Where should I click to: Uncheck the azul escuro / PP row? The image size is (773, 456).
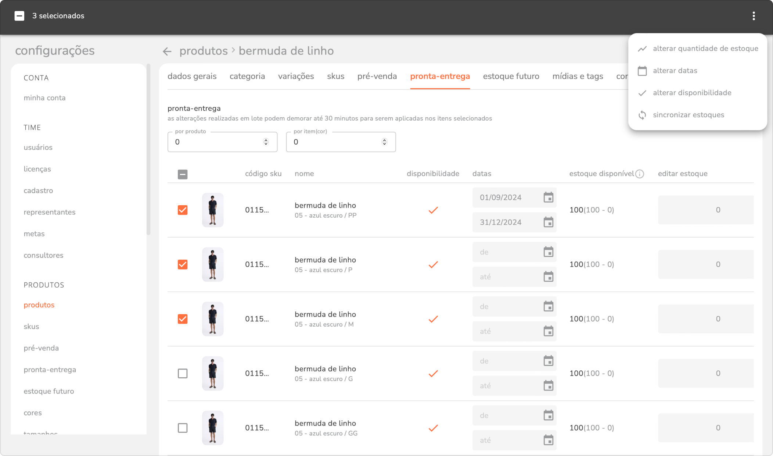(x=183, y=210)
